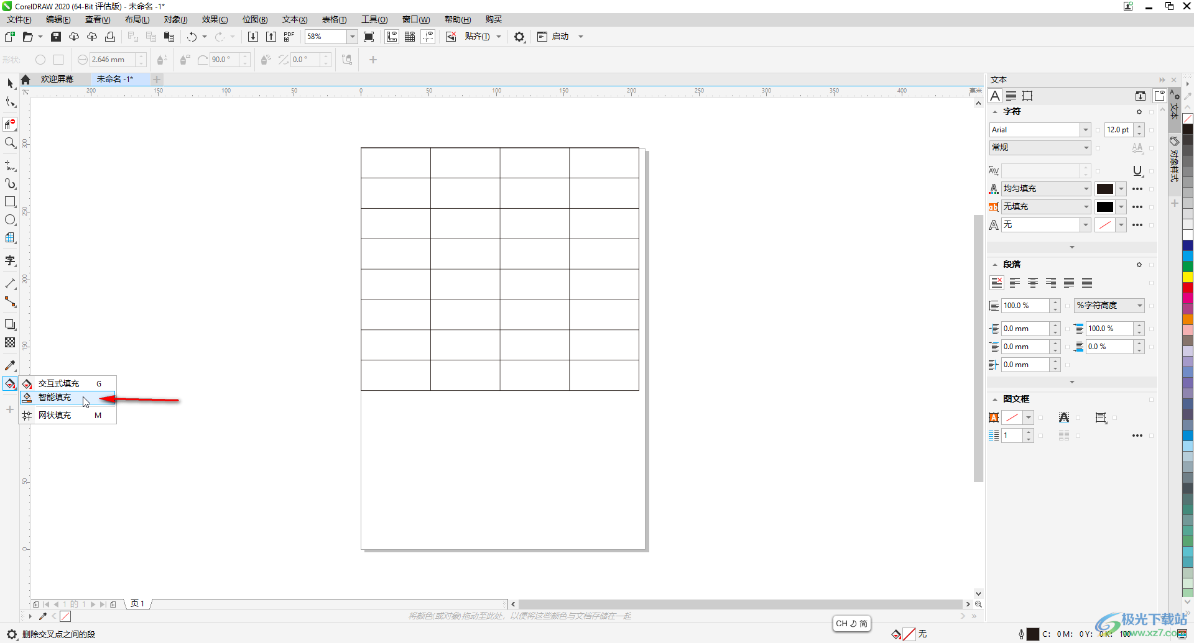The width and height of the screenshot is (1194, 643).
Task: Click the font size 12.0 pt field
Action: tap(1119, 130)
